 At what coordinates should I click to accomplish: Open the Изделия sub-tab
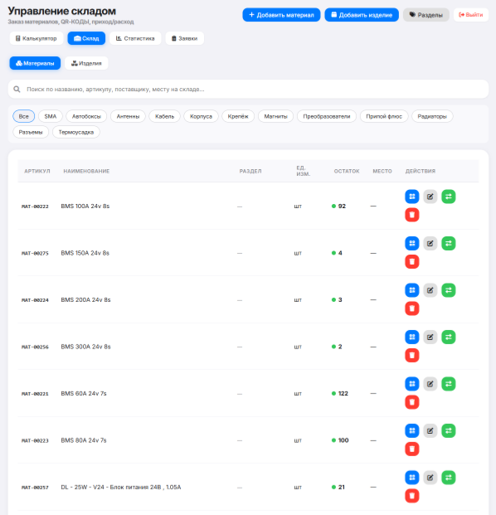[86, 63]
